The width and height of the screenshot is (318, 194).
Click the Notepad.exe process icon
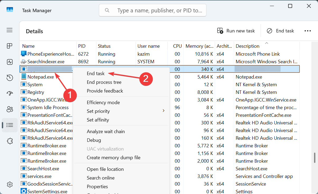coord(24,77)
